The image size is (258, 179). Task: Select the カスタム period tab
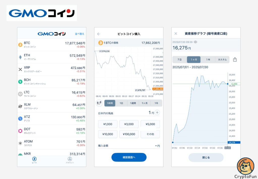(222, 60)
